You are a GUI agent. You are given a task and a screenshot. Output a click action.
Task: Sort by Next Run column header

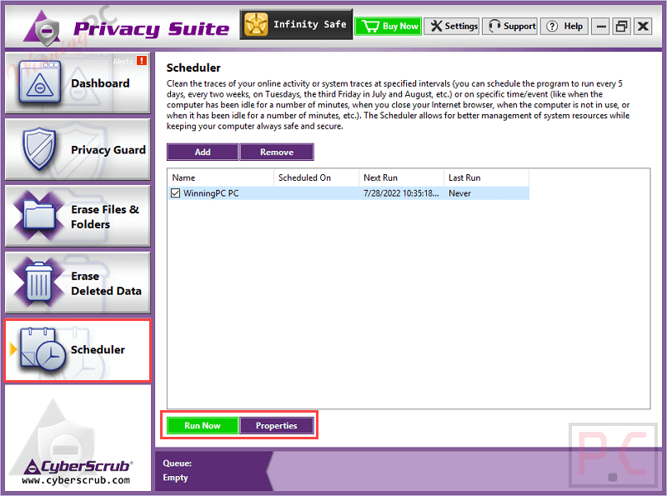(402, 178)
